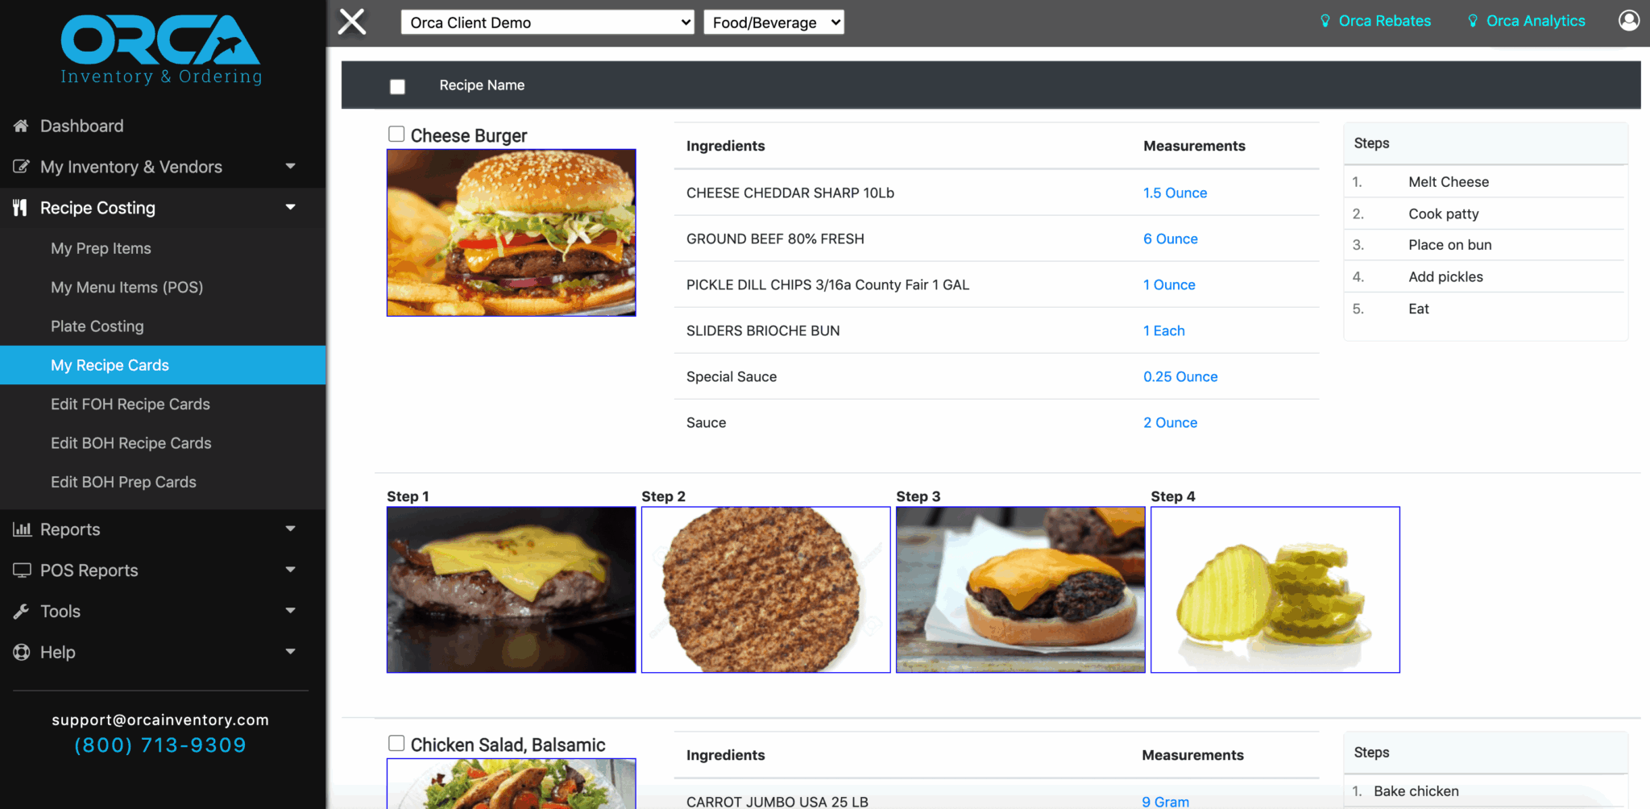This screenshot has width=1650, height=809.
Task: Click the Recipe Costing fork-knife icon
Action: click(21, 208)
